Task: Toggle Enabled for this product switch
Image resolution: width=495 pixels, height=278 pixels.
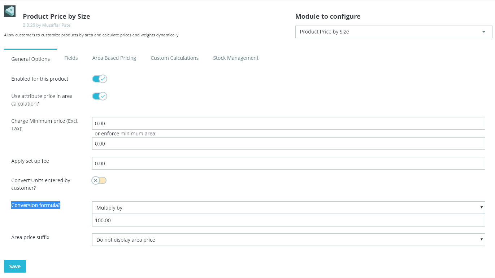Action: (100, 79)
